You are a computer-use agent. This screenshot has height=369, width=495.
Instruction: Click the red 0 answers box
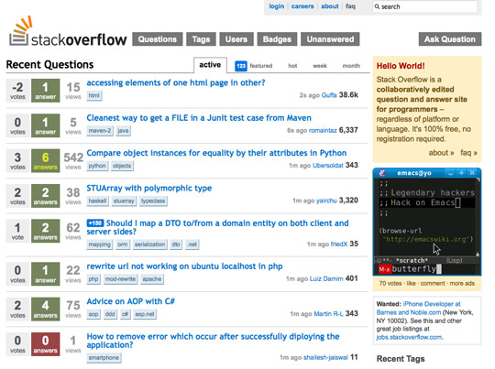coord(46,344)
